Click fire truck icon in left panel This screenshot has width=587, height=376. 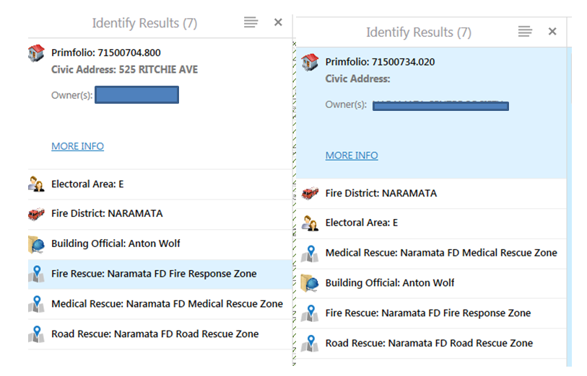click(36, 214)
